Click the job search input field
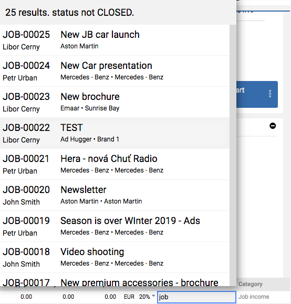Image resolution: width=291 pixels, height=304 pixels. [x=196, y=297]
